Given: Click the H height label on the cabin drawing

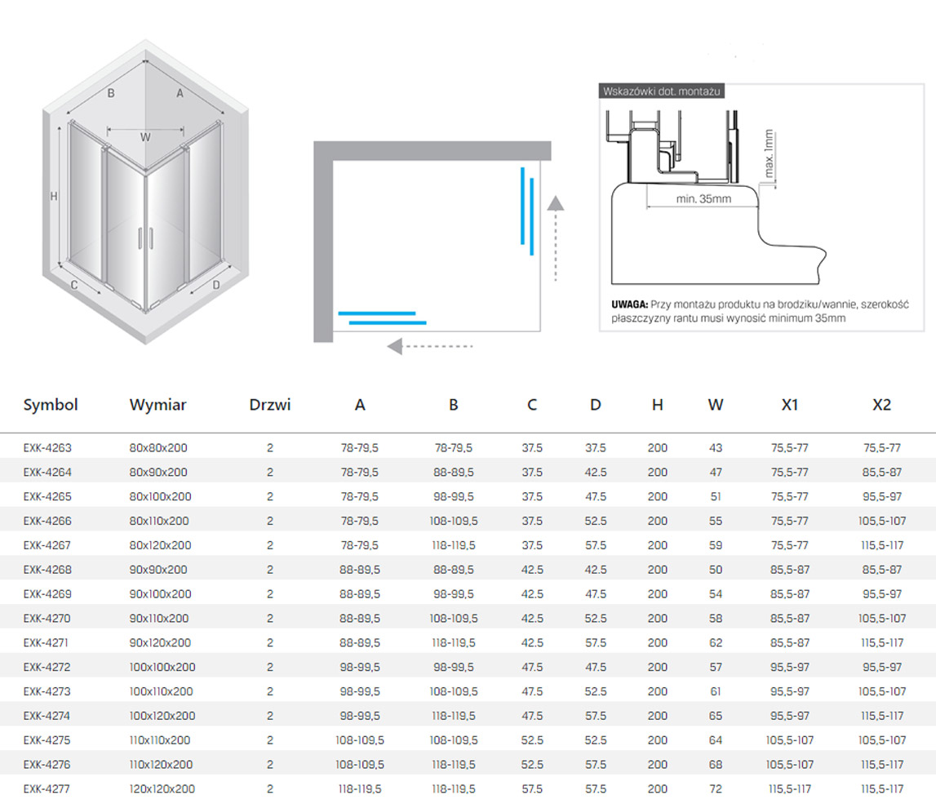Looking at the screenshot, I should tap(53, 196).
